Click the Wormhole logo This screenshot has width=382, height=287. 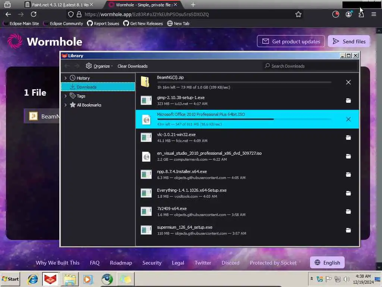[x=45, y=41]
